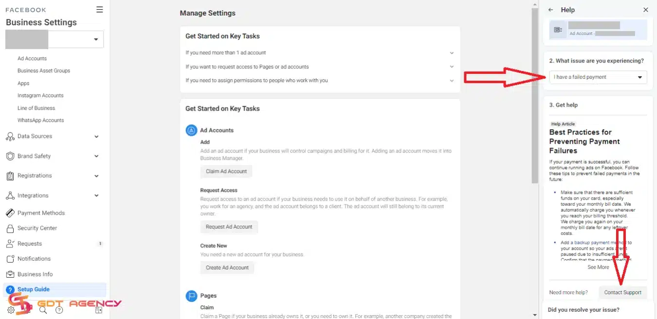Screen dimensions: 657x319
Task: Click the 'Manage Settings' heading
Action: pos(207,13)
